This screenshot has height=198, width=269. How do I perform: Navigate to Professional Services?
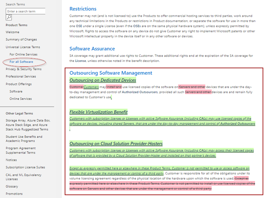tap(21, 77)
